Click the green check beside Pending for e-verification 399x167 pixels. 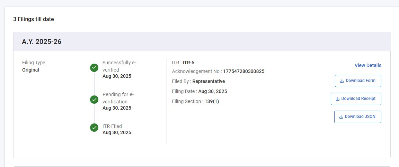pyautogui.click(x=94, y=99)
